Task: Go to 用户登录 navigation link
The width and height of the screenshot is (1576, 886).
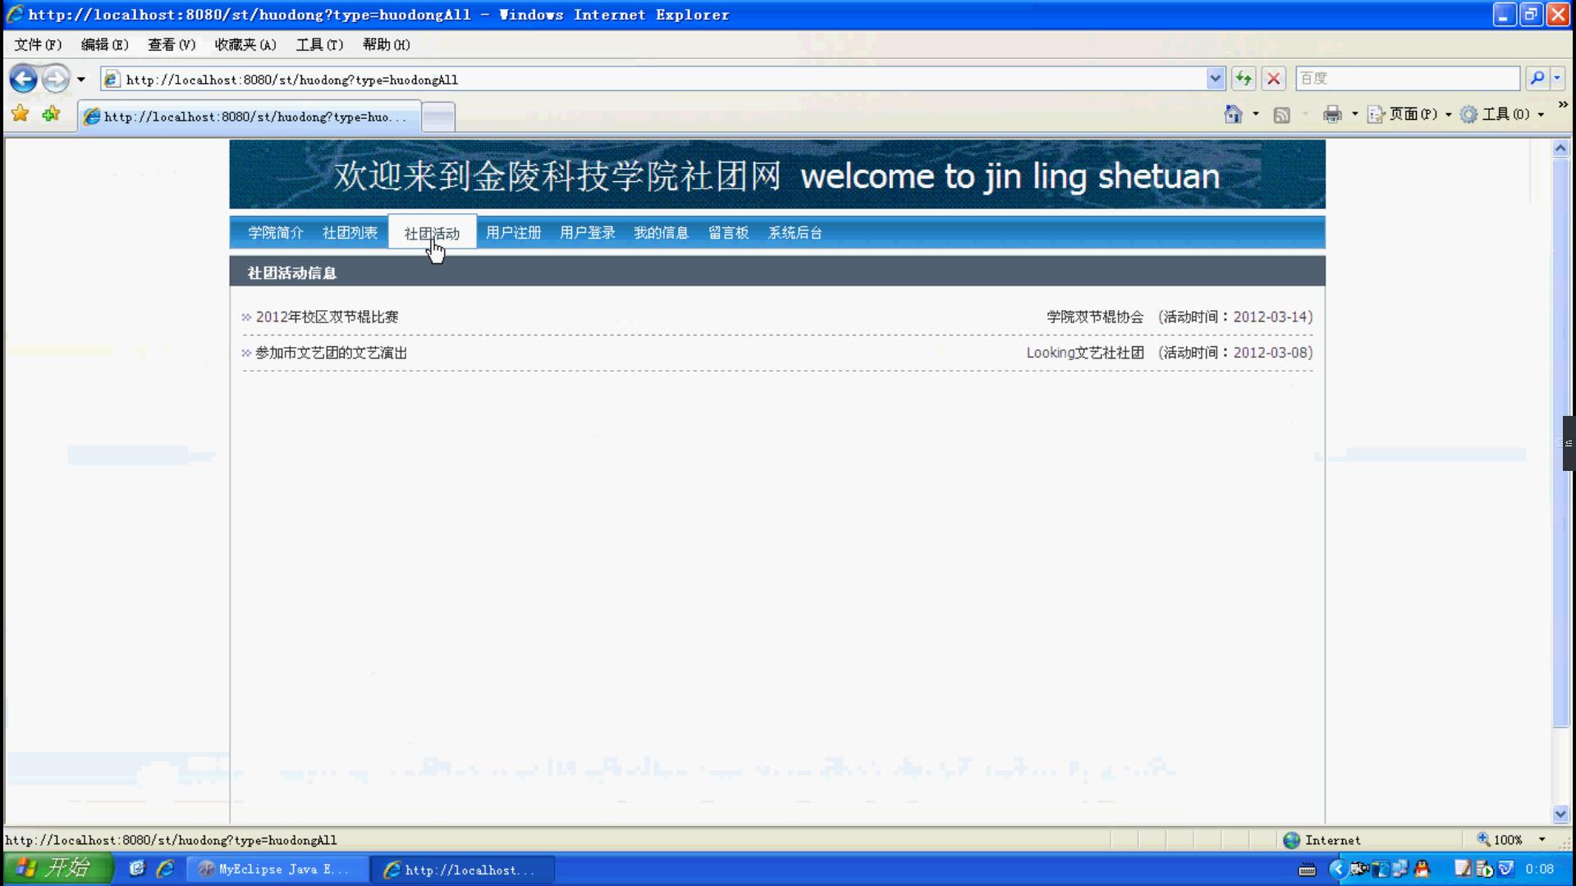Action: point(587,233)
